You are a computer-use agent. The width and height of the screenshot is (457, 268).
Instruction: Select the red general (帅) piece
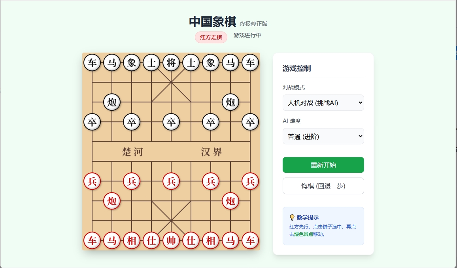pos(171,240)
